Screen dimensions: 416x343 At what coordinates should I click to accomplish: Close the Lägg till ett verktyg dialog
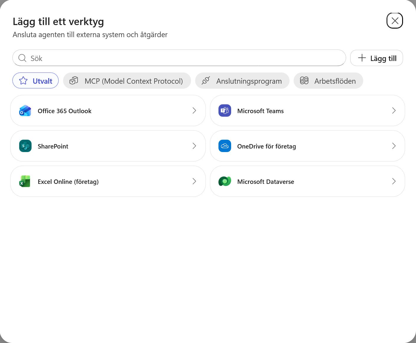(395, 21)
